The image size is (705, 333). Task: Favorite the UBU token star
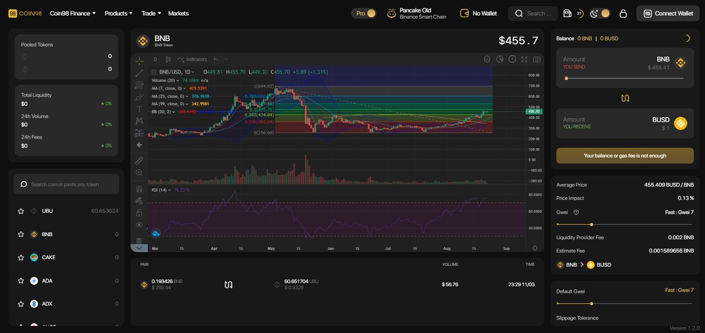pyautogui.click(x=21, y=211)
